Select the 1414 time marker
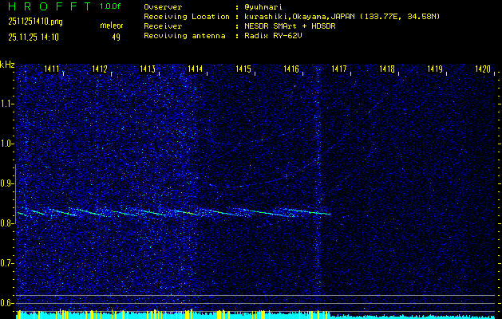 click(x=195, y=70)
